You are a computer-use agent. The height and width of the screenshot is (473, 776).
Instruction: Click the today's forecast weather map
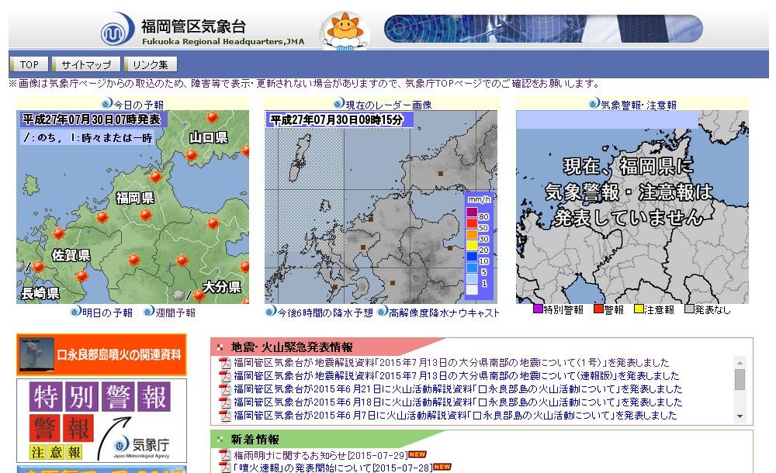[133, 207]
